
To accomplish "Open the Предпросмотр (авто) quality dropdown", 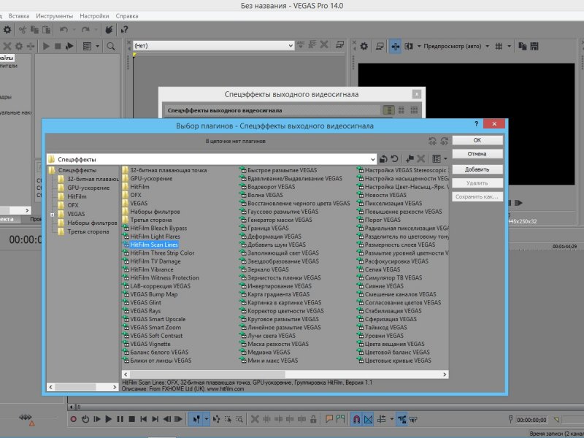I will click(487, 46).
